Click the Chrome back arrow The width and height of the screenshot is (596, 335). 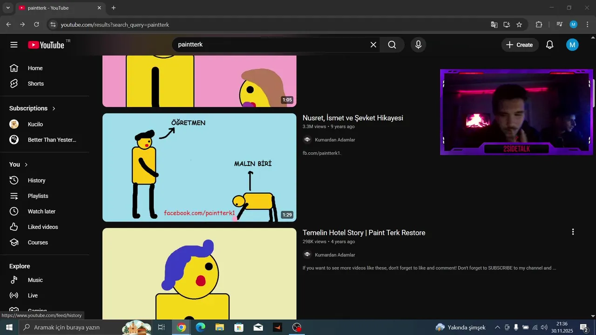pyautogui.click(x=8, y=25)
